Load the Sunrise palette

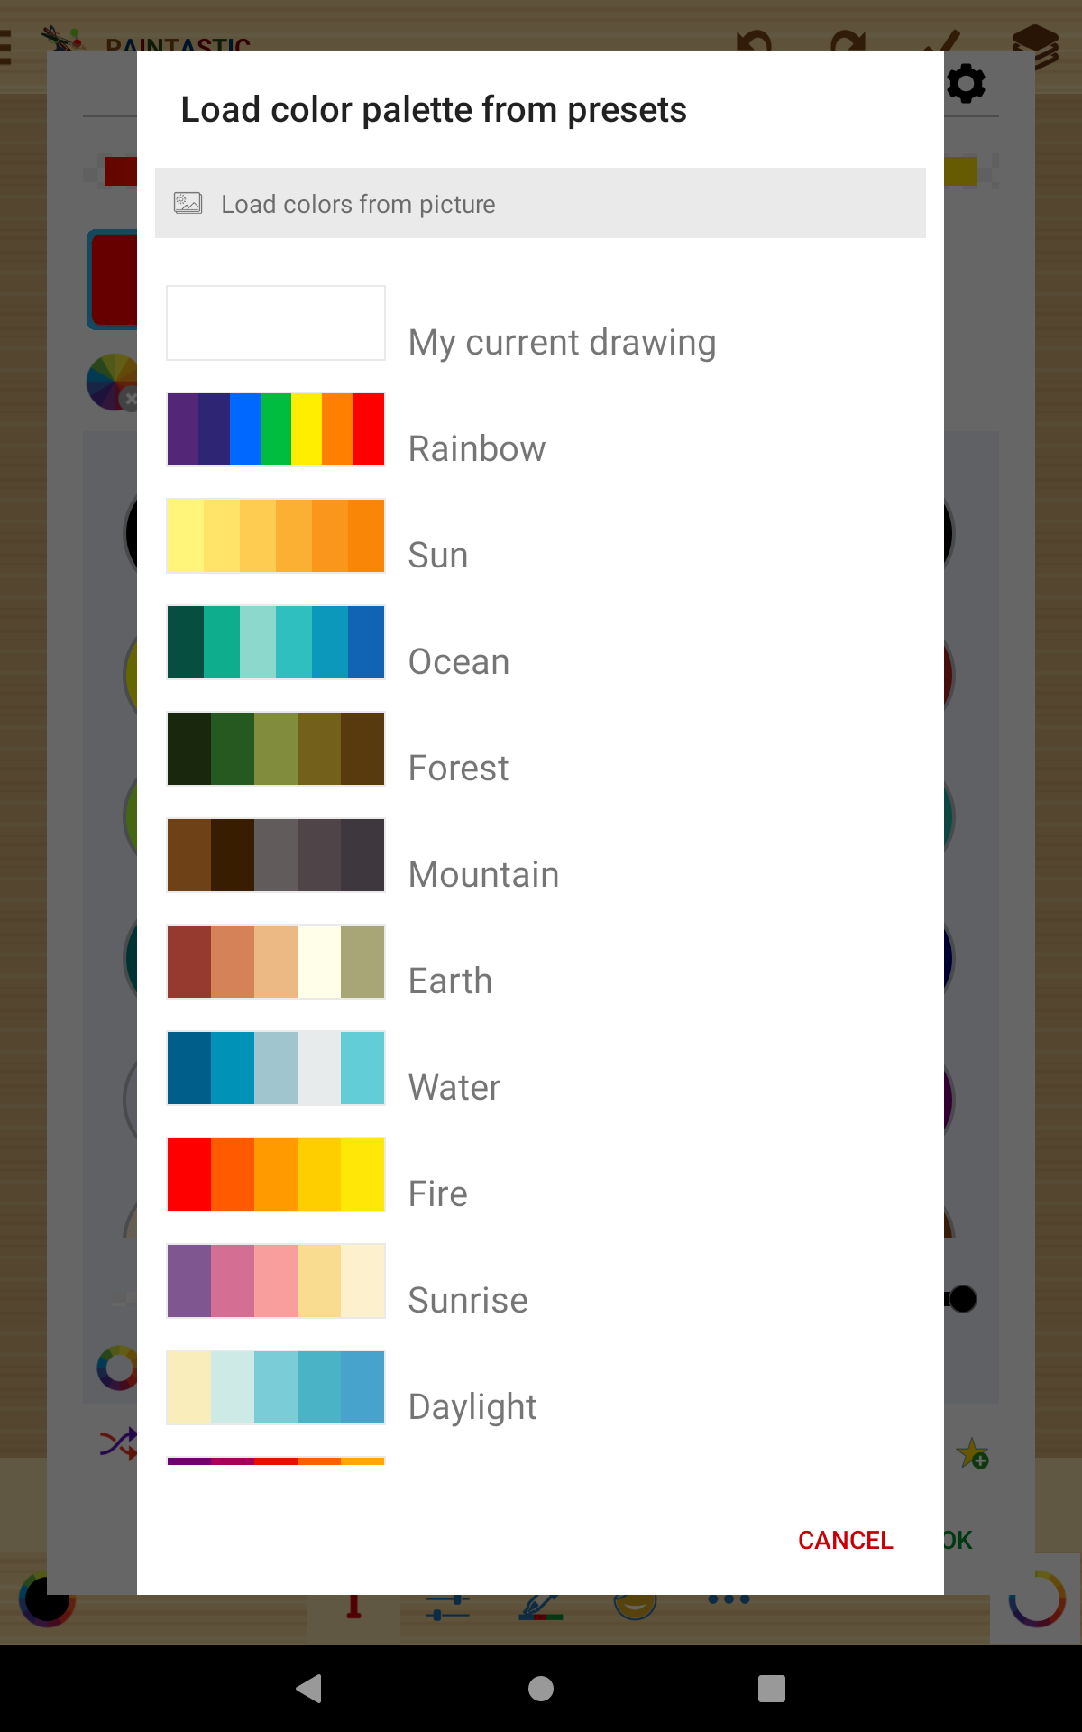(x=467, y=1300)
